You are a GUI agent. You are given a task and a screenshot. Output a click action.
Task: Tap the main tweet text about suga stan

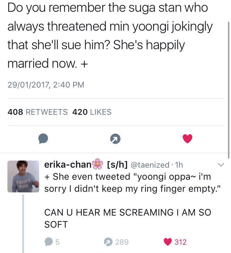click(x=110, y=36)
